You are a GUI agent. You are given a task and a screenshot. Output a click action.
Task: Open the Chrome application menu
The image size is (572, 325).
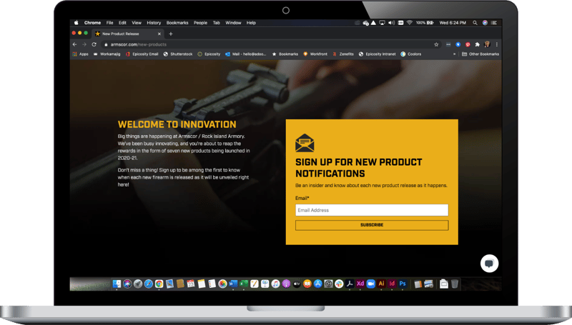[x=92, y=23]
